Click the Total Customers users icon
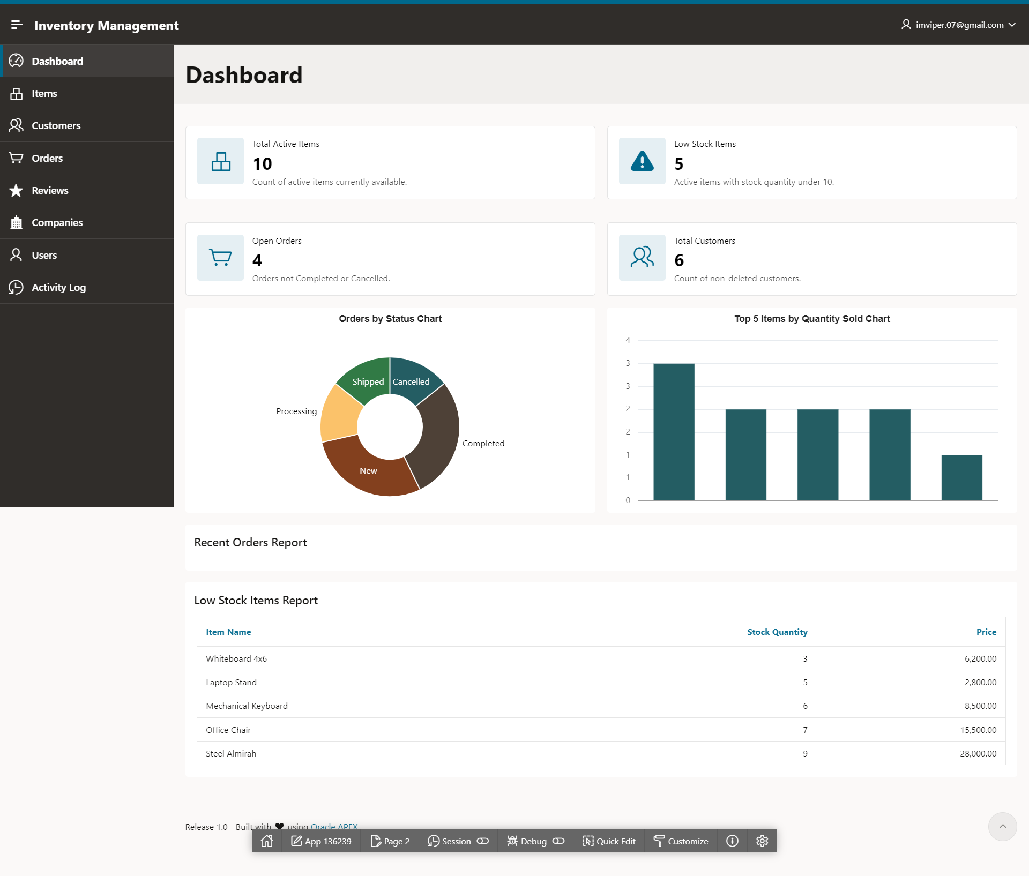 [642, 258]
